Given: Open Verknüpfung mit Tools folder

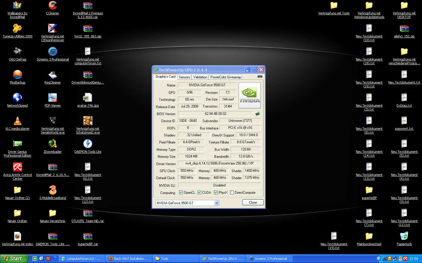Looking at the screenshot, I should click(x=334, y=8).
